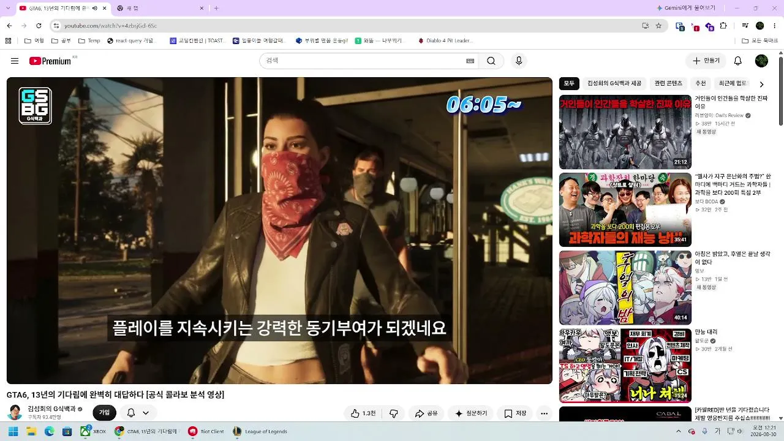Viewport: 784px width, 441px height.
Task: Open the 만들기 create menu
Action: coord(706,61)
